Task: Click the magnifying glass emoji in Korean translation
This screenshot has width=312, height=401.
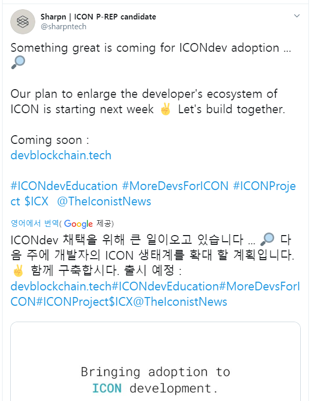Action: coord(268,239)
